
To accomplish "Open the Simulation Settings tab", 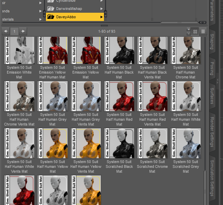I will coord(212,178).
